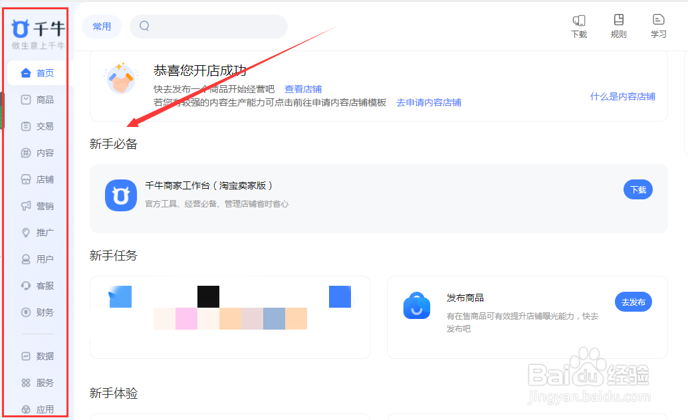Viewport: 688px width, 420px height.
Task: Click the 服务 services icon
Action: point(26,383)
